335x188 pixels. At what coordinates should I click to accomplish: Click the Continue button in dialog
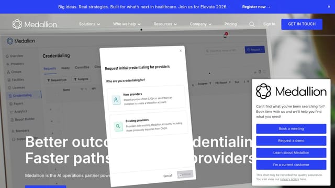tap(185, 174)
